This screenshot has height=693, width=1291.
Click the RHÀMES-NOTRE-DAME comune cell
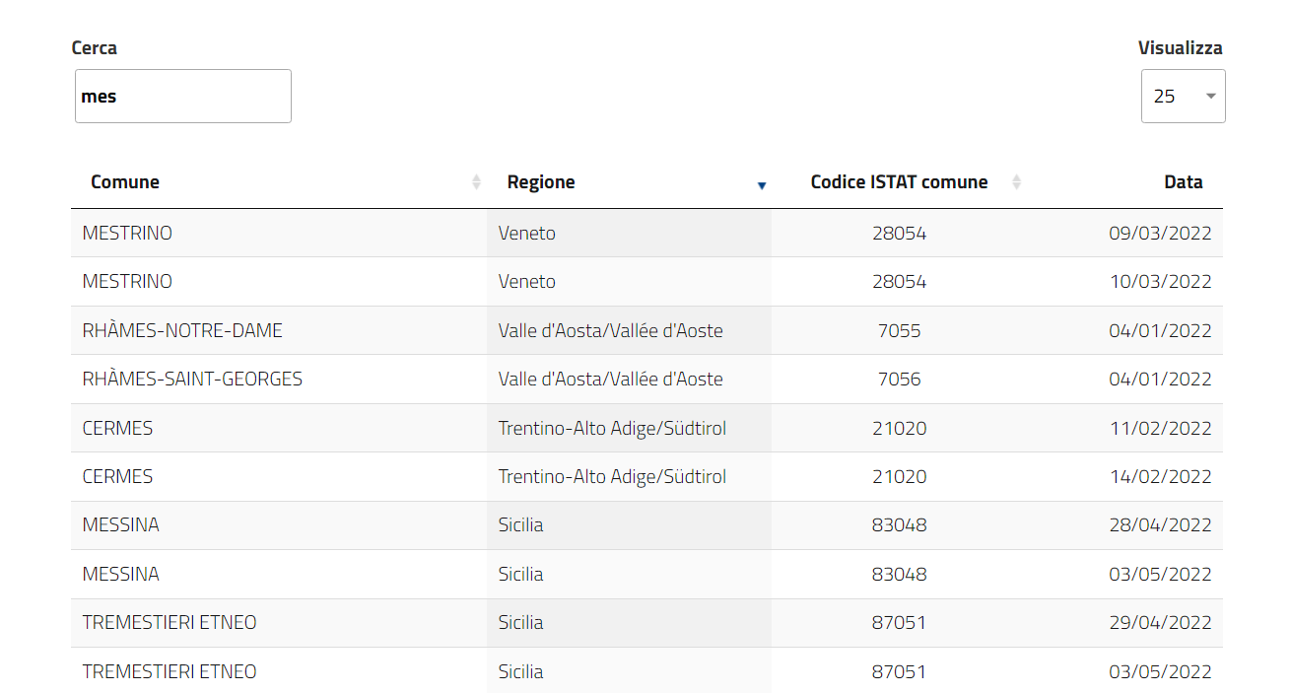(x=182, y=331)
